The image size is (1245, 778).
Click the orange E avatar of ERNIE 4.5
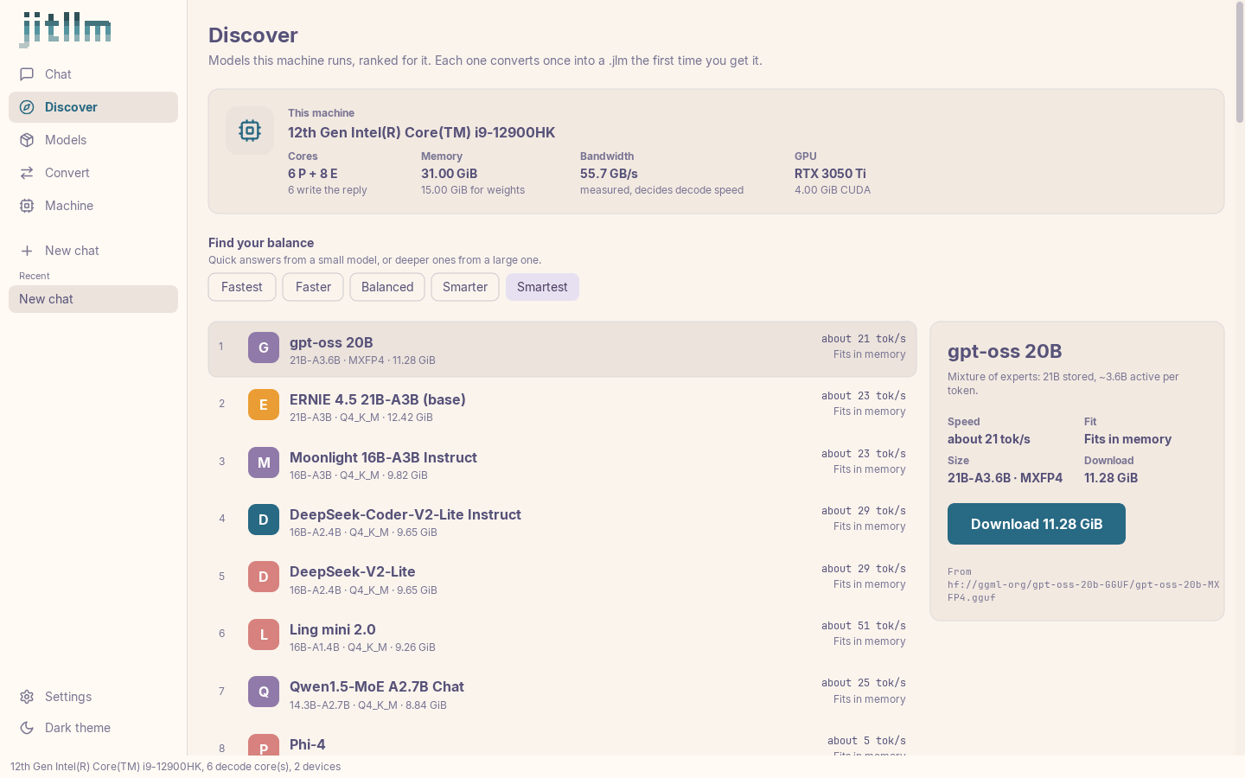(264, 405)
